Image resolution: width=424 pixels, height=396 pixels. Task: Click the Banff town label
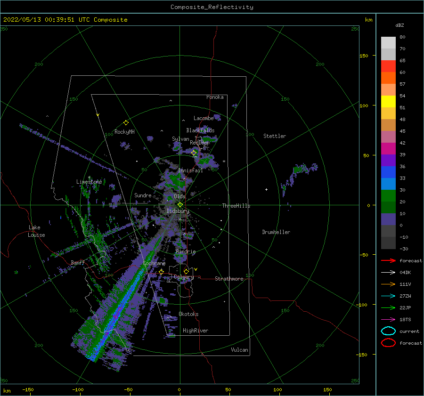78,262
